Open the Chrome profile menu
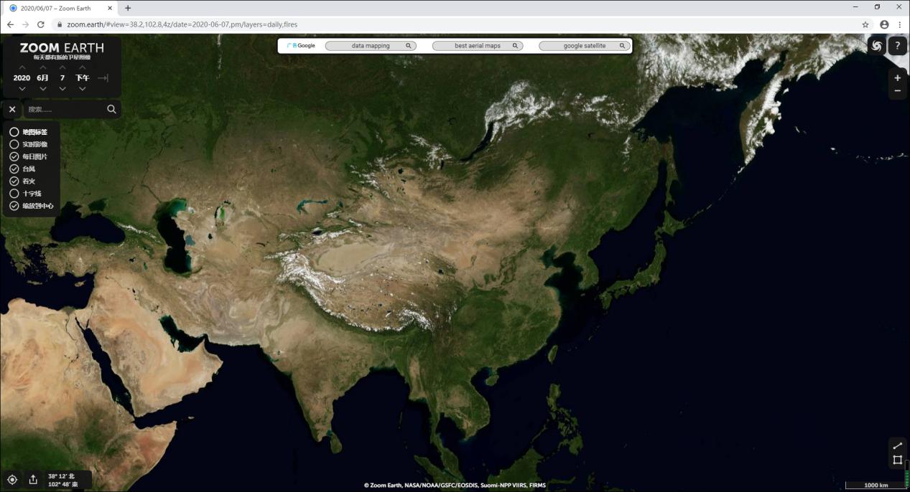The image size is (910, 492). [x=884, y=24]
